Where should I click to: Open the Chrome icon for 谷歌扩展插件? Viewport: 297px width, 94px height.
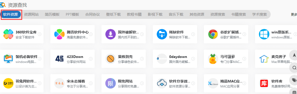coord(213,34)
